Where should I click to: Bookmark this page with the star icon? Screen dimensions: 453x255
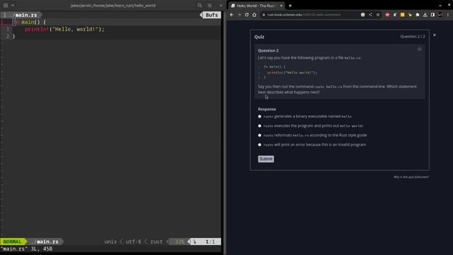pyautogui.click(x=378, y=14)
